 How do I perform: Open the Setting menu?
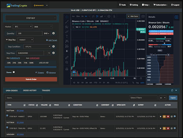(x=134, y=5)
